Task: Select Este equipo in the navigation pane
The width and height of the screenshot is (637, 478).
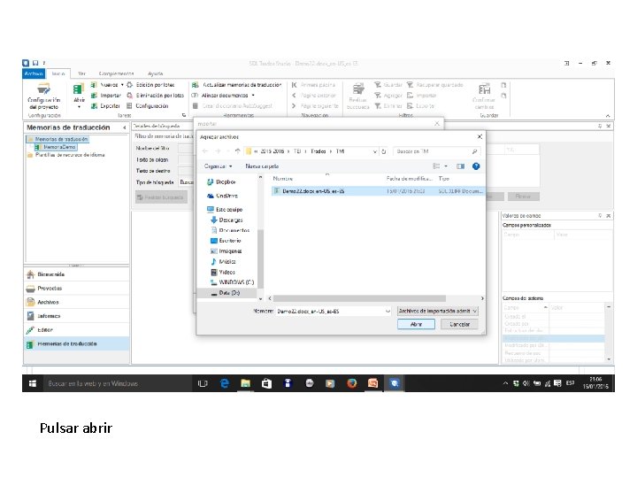Action: (x=225, y=209)
